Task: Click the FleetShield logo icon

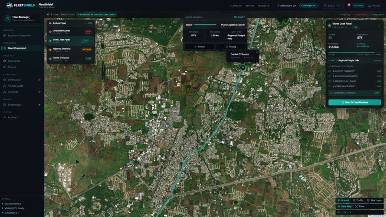Action: click(10, 5)
